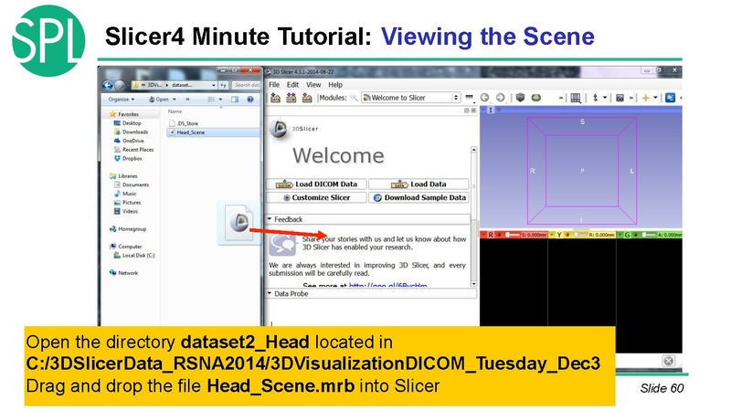This screenshot has height=411, width=731.
Task: Adjust the Yellow slice offset slider
Action: click(x=581, y=235)
